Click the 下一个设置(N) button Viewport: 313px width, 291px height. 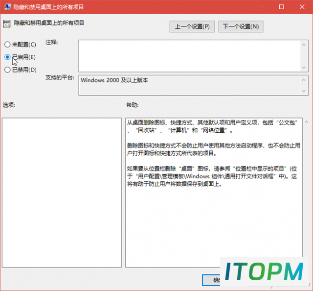(241, 26)
